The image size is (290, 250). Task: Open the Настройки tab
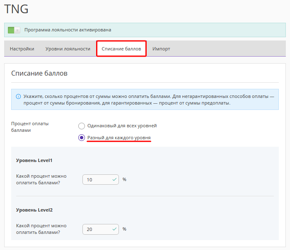pyautogui.click(x=22, y=49)
